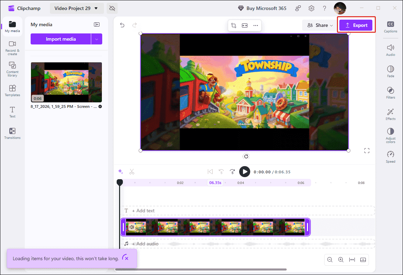Collapse the timeline panel icon
Viewport: 403px width, 275px height.
[363, 260]
